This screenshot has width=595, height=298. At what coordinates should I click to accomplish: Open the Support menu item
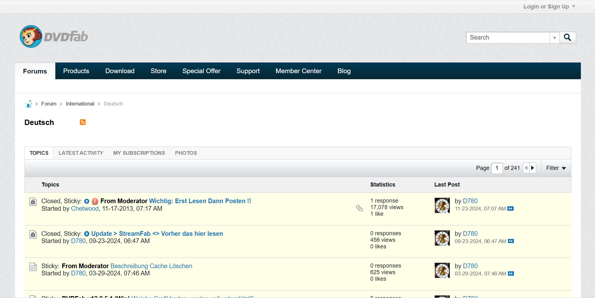[x=248, y=71]
